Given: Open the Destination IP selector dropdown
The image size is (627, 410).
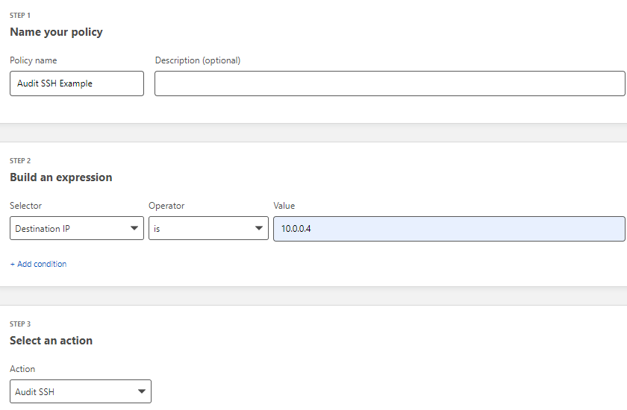Looking at the screenshot, I should (77, 228).
